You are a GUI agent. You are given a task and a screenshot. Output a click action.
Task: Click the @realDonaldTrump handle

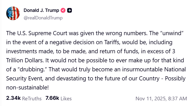(x=43, y=18)
